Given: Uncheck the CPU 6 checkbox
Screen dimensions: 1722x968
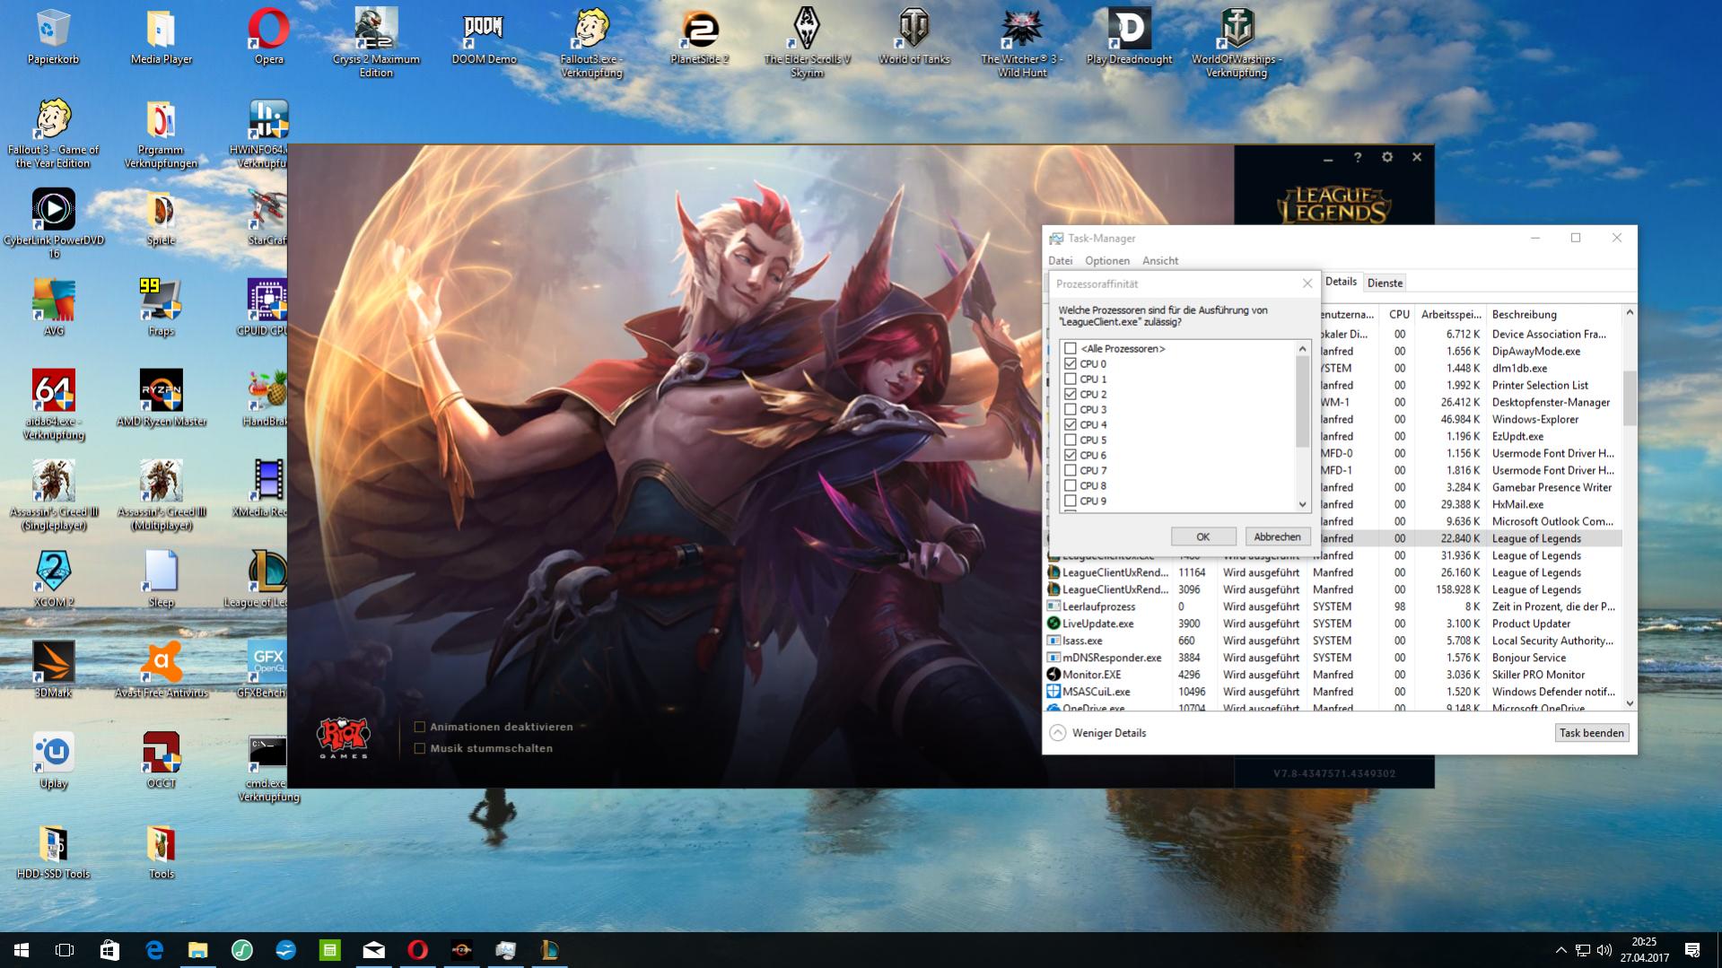Looking at the screenshot, I should coord(1070,455).
